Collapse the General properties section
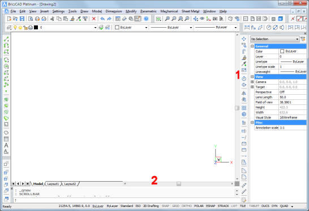Screen dimensions: 309x211 pos(252,46)
